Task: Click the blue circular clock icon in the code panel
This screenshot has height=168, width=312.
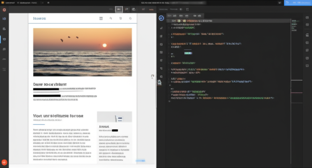Action: [x=161, y=18]
